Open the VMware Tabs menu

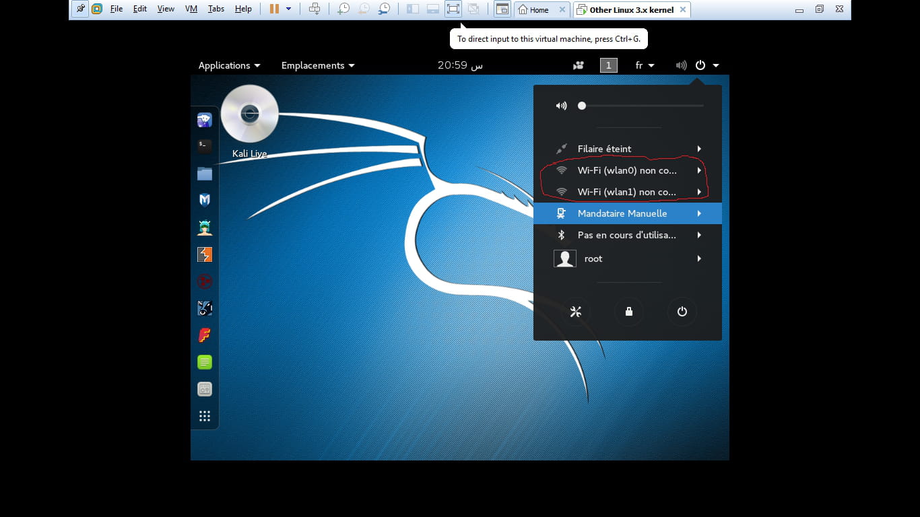pyautogui.click(x=216, y=9)
